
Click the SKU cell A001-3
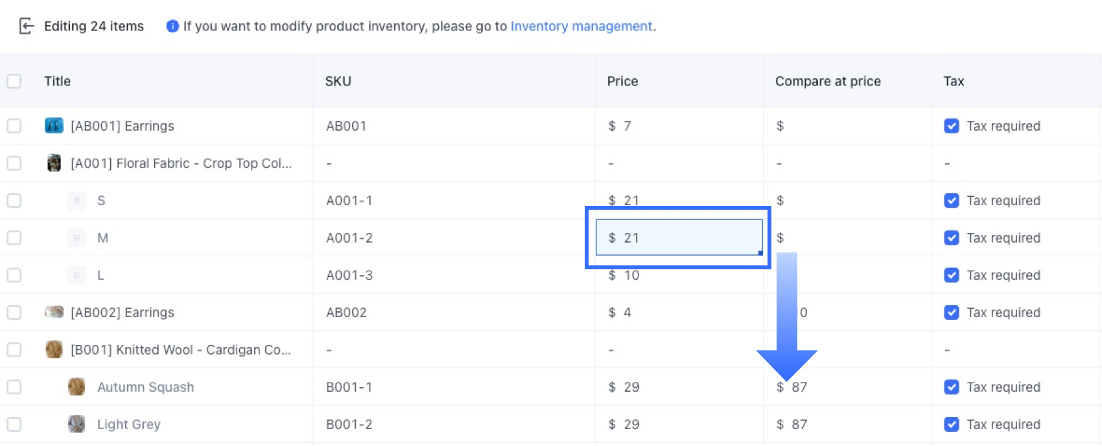tap(349, 275)
